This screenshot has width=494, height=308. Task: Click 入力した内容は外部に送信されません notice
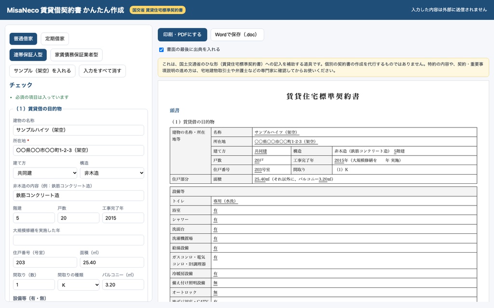(x=449, y=10)
